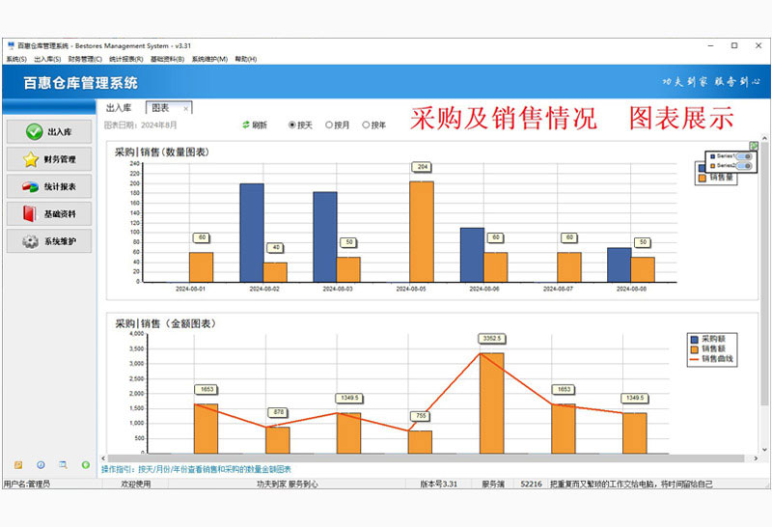Screen dimensions: 772x527
Task: Click the 52216 status bar entry
Action: [x=532, y=485]
